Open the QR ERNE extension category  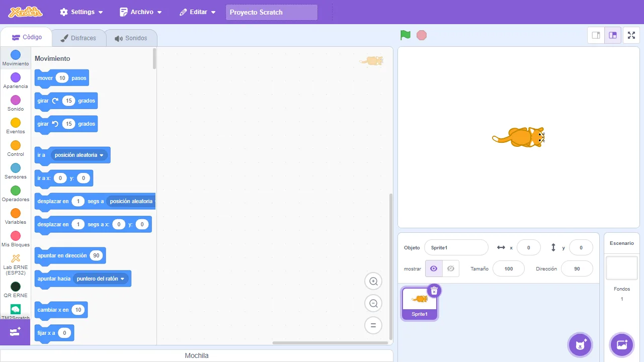(16, 290)
